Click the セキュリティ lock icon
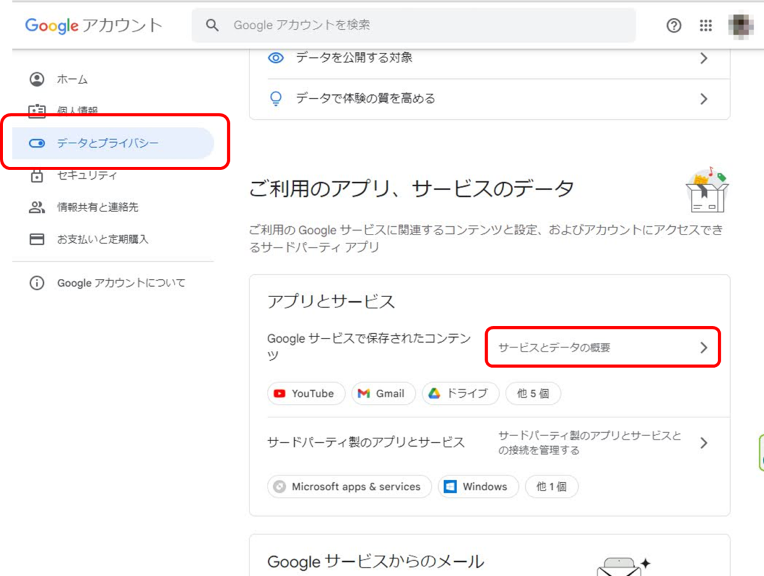Image resolution: width=764 pixels, height=576 pixels. pos(37,175)
